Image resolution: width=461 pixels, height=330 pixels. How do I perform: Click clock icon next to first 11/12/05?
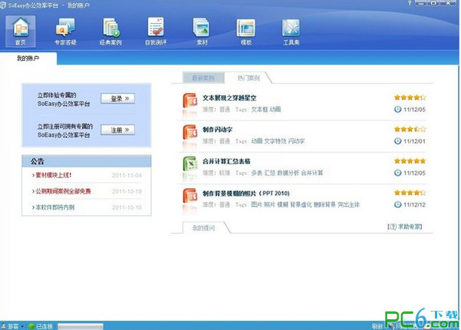tap(398, 110)
